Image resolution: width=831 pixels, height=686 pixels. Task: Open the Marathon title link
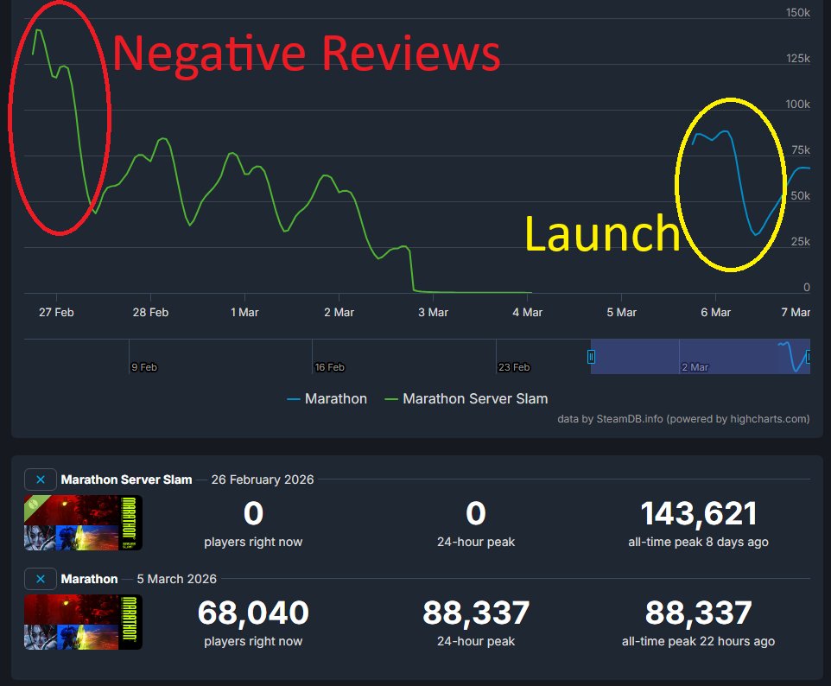(89, 579)
